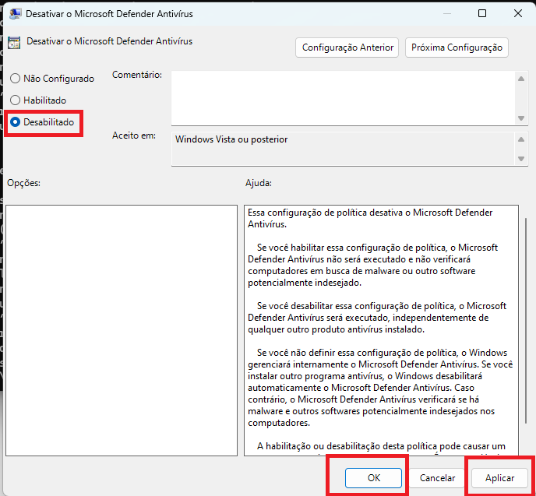The image size is (536, 496).
Task: Select the Desabilitado radio option
Action: pyautogui.click(x=16, y=122)
